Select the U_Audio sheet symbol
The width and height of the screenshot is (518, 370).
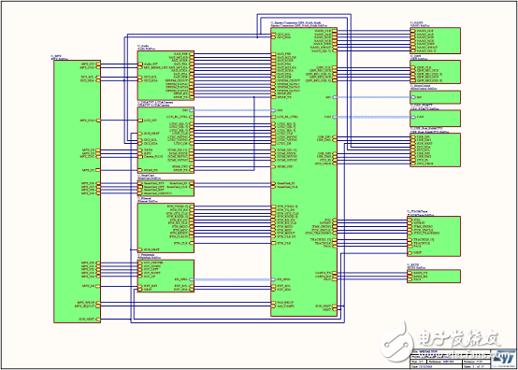[165, 76]
